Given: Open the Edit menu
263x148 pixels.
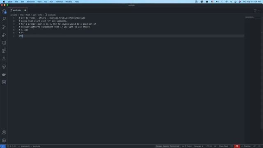Looking at the screenshot, I should [23, 2].
